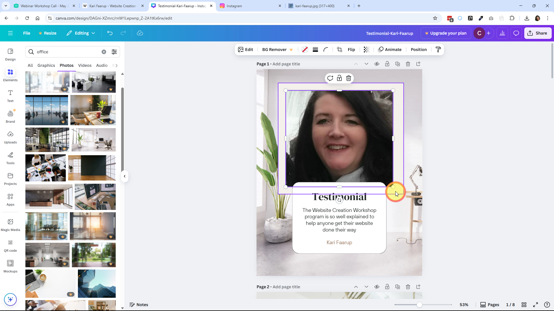Switch to the Videos tab
The height and width of the screenshot is (311, 554).
pos(85,65)
